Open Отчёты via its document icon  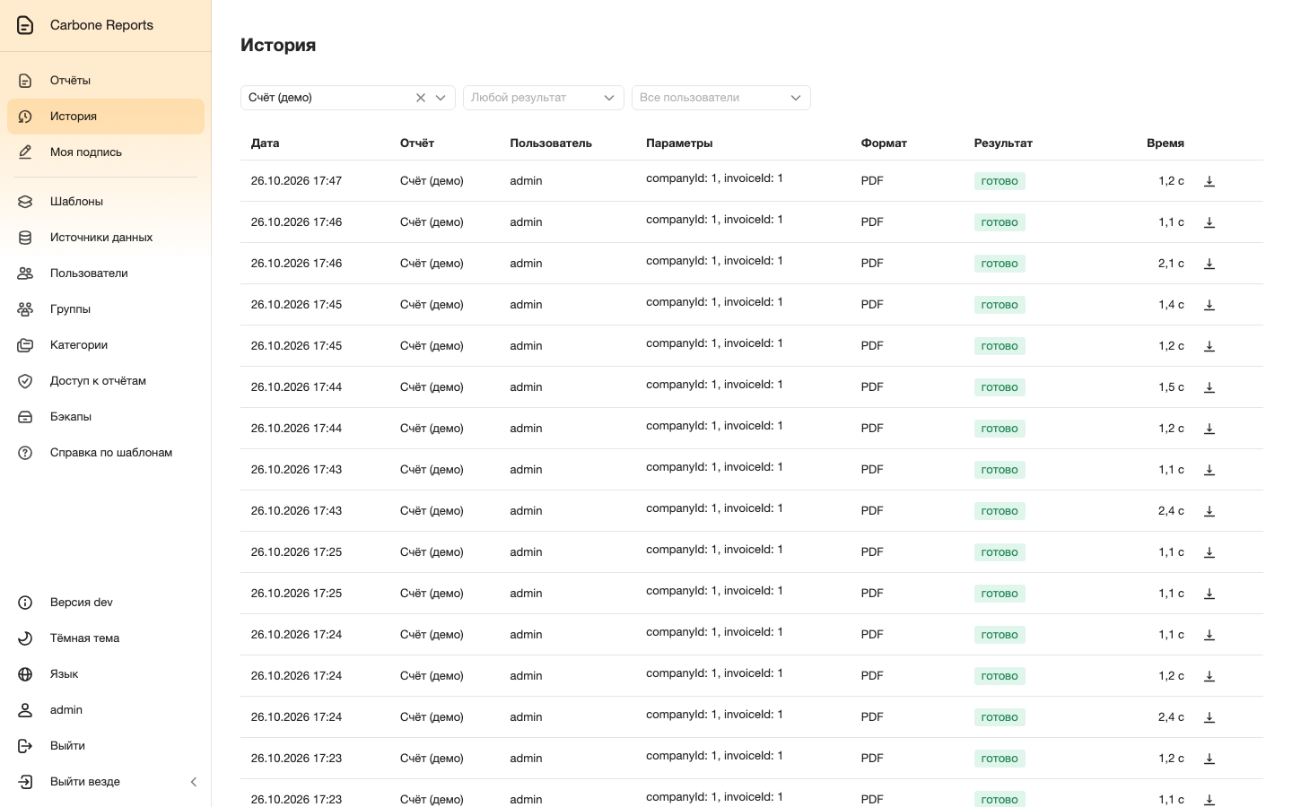(25, 81)
